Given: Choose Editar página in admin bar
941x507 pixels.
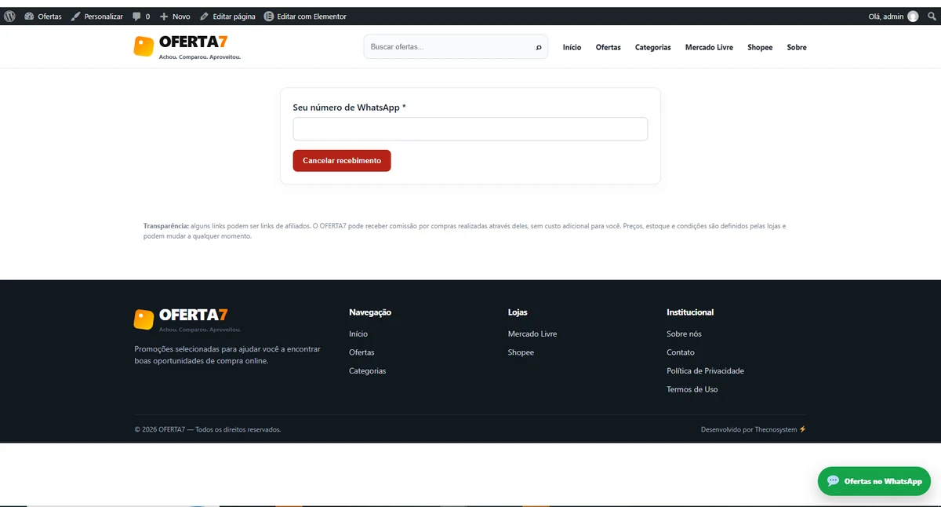Looking at the screenshot, I should click(x=227, y=16).
